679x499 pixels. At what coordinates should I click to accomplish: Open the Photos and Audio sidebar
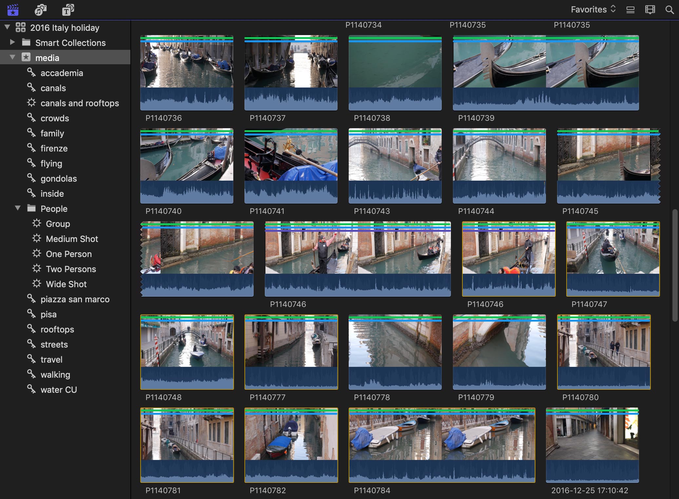pos(41,10)
